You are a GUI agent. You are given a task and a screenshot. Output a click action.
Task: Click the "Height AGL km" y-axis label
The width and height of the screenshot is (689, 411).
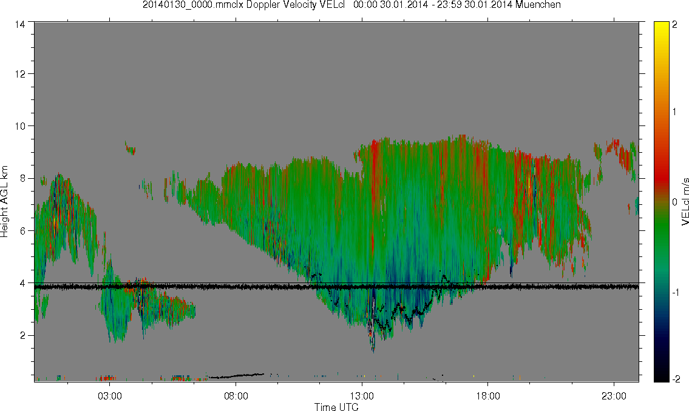coord(4,202)
